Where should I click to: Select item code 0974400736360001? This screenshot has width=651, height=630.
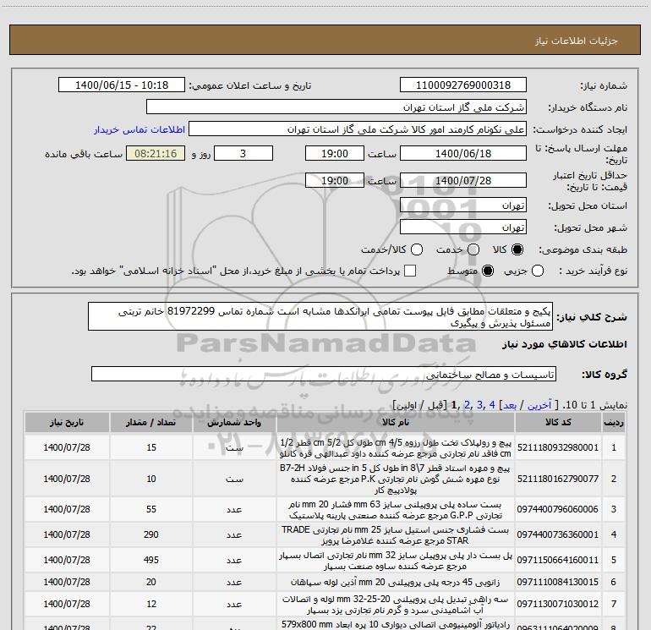point(558,534)
